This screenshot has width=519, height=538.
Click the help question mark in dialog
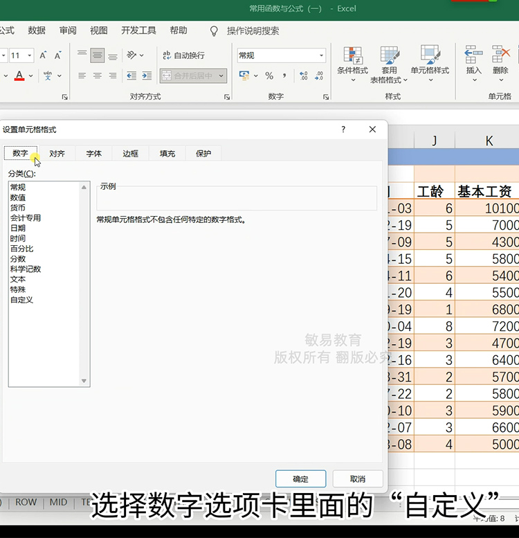point(343,129)
